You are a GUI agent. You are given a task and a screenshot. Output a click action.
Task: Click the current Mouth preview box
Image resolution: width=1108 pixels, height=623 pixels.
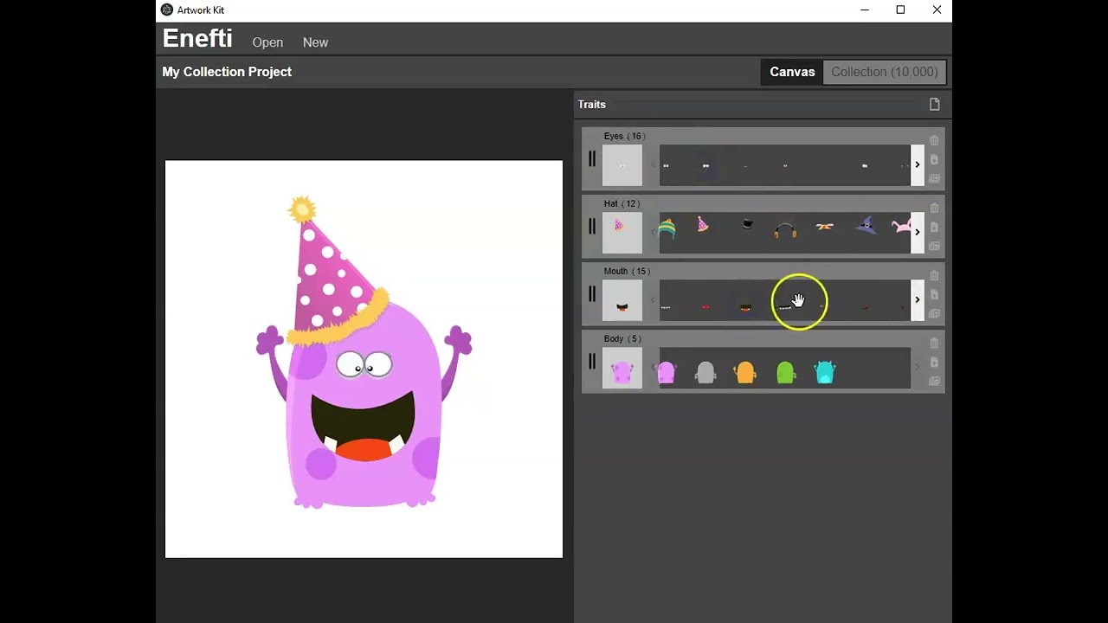(x=622, y=300)
